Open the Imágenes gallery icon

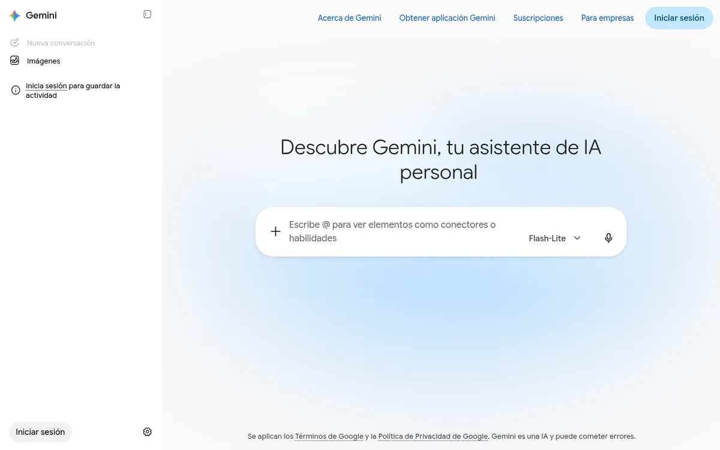click(15, 61)
